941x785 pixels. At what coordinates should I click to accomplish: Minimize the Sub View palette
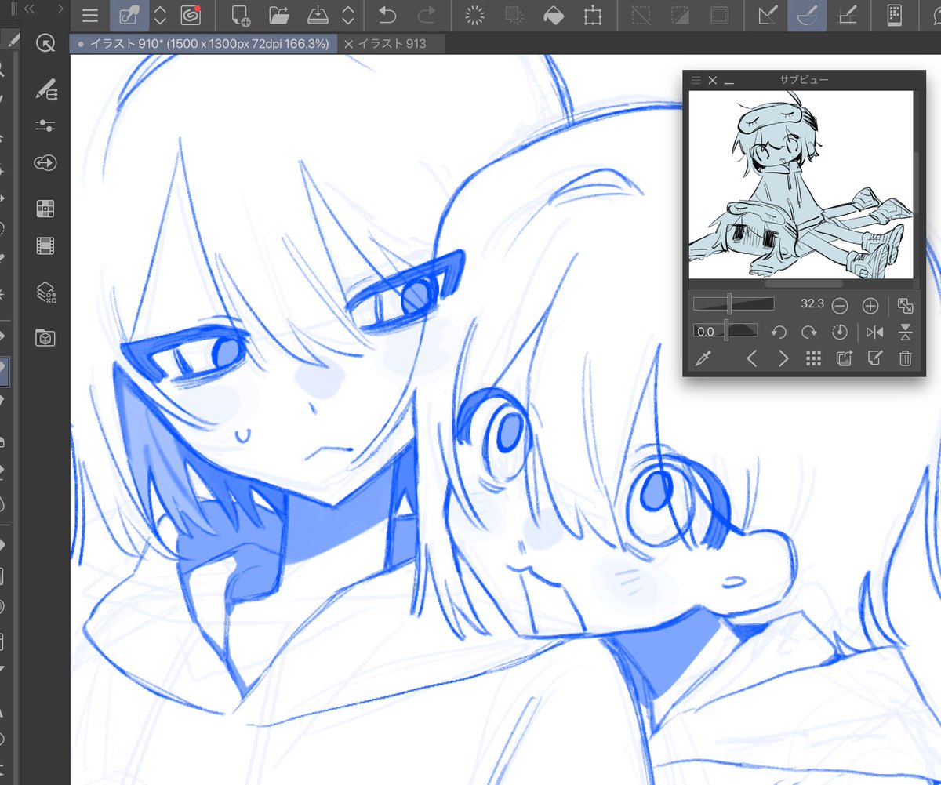[x=729, y=82]
